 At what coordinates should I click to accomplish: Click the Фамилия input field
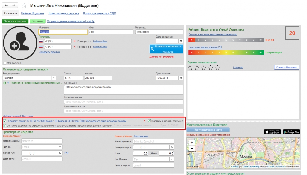63,32
